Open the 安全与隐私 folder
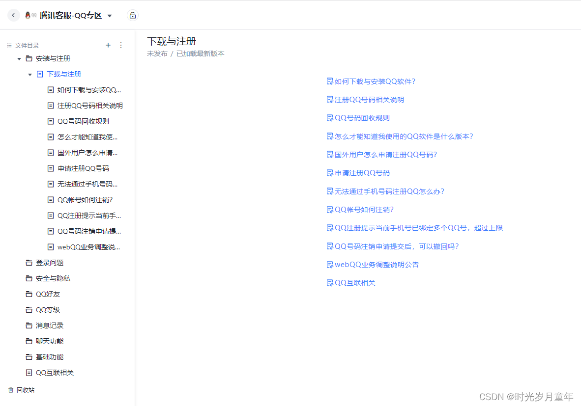 [53, 279]
